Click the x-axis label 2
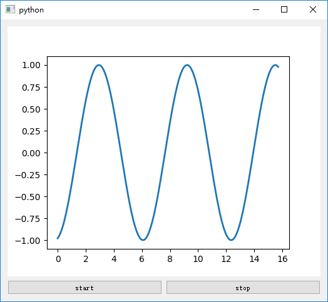Viewport: 328px width, 302px height. [86, 259]
